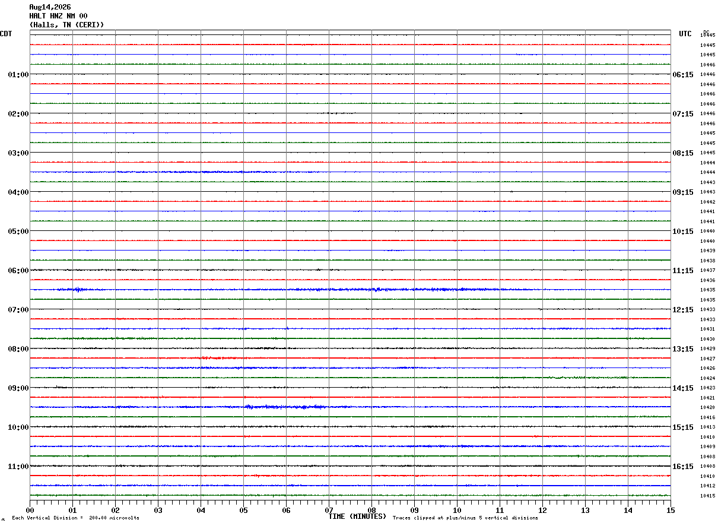
Task: Click the 11:15 UTC time label
Action: pos(682,271)
